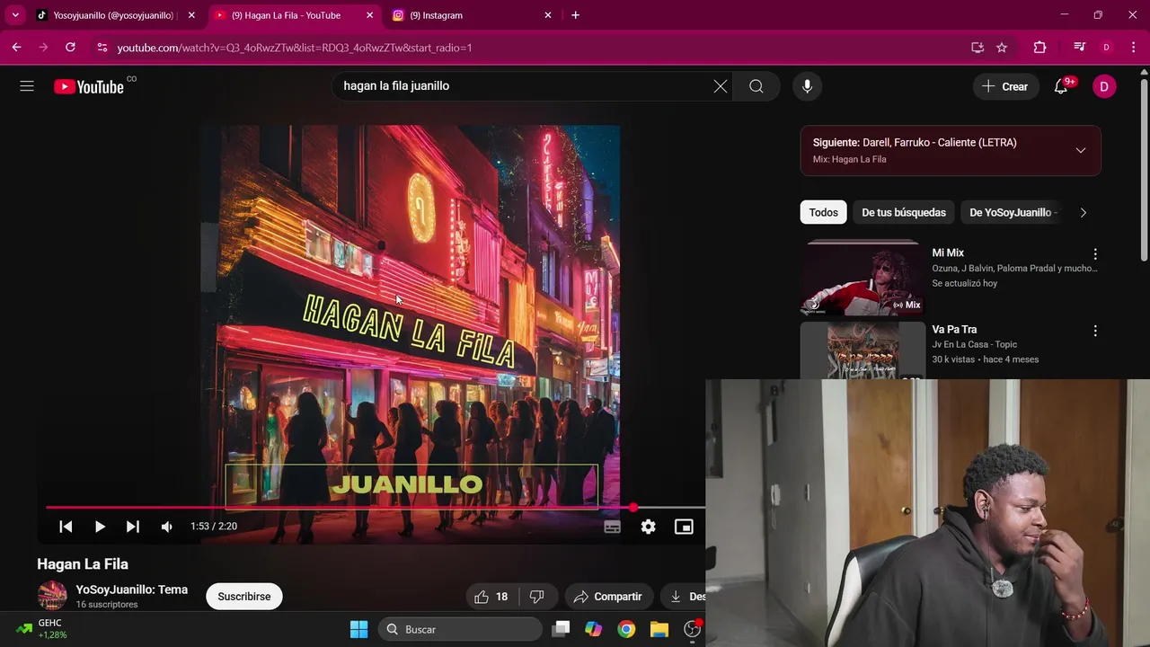Open the Va Pa Tra title link
The height and width of the screenshot is (647, 1150).
pyautogui.click(x=954, y=330)
